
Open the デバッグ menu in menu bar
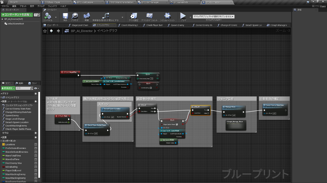point(41,6)
